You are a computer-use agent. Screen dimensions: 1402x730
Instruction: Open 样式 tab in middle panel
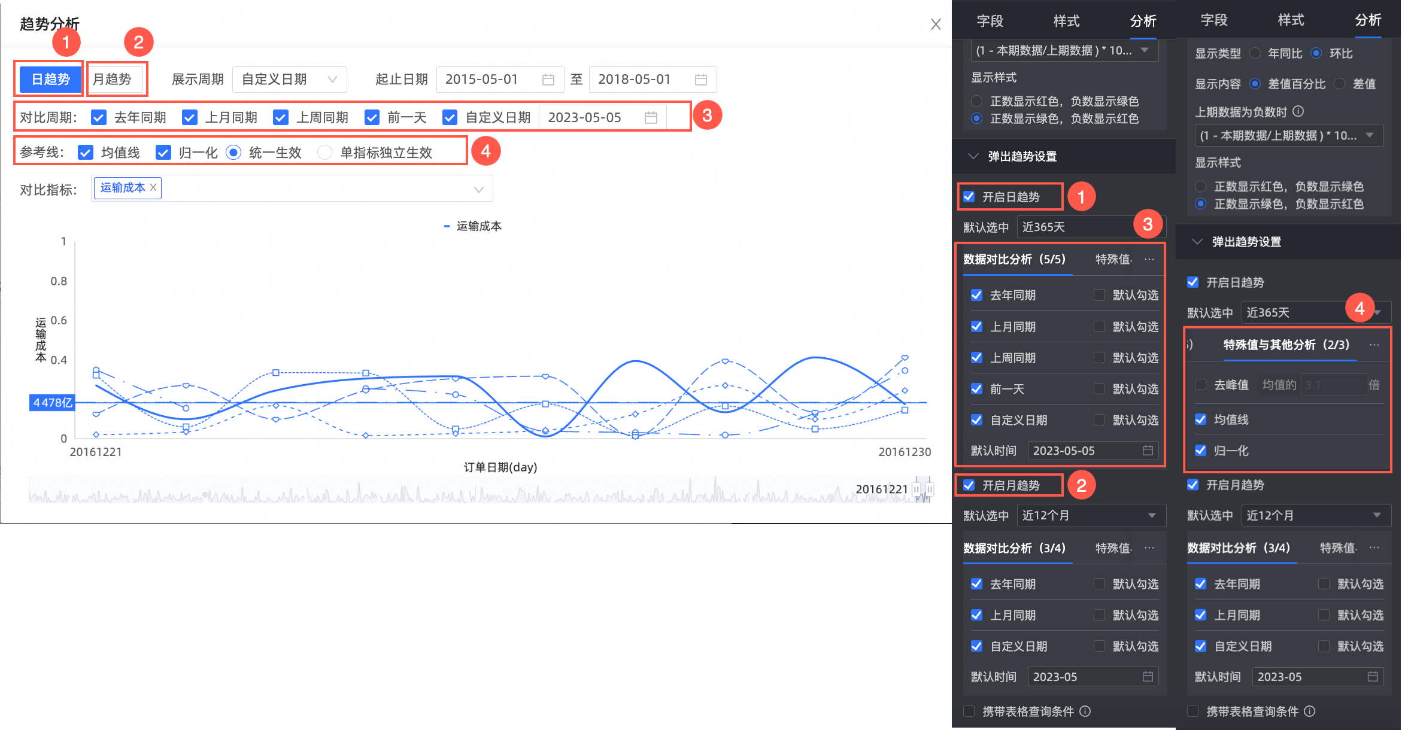[1066, 21]
